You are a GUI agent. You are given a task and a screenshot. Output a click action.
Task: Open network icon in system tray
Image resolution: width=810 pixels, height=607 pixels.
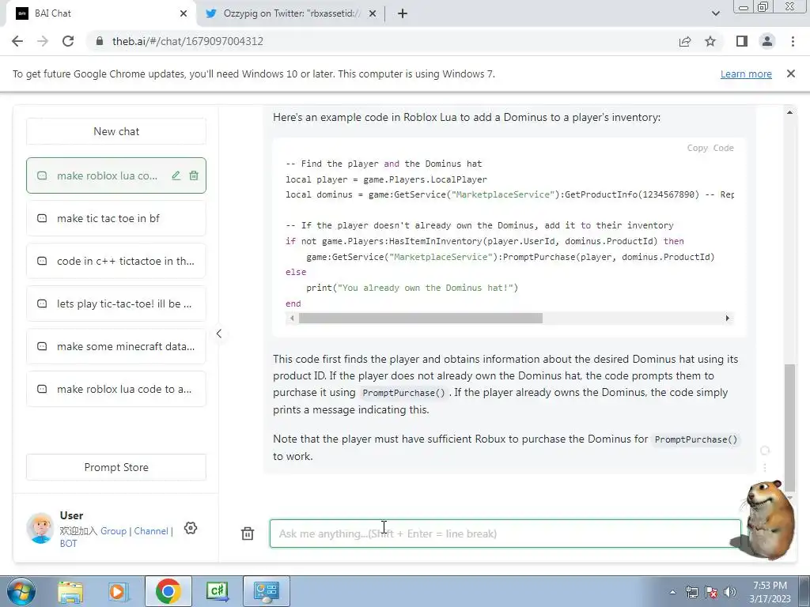tap(691, 592)
